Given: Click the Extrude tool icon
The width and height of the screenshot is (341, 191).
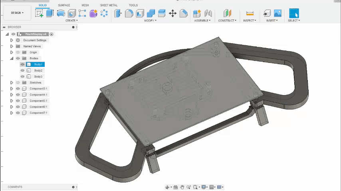Looking at the screenshot, I should [50, 14].
